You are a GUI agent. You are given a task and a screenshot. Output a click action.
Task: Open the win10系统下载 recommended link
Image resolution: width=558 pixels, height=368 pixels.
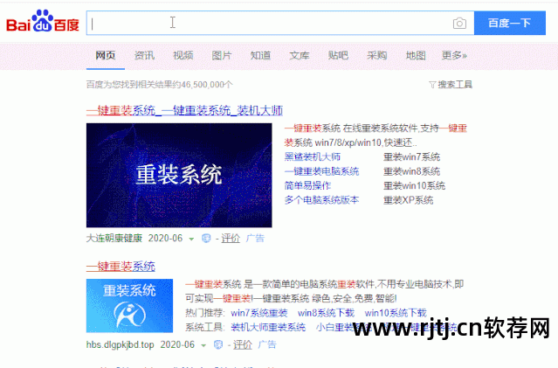click(396, 313)
